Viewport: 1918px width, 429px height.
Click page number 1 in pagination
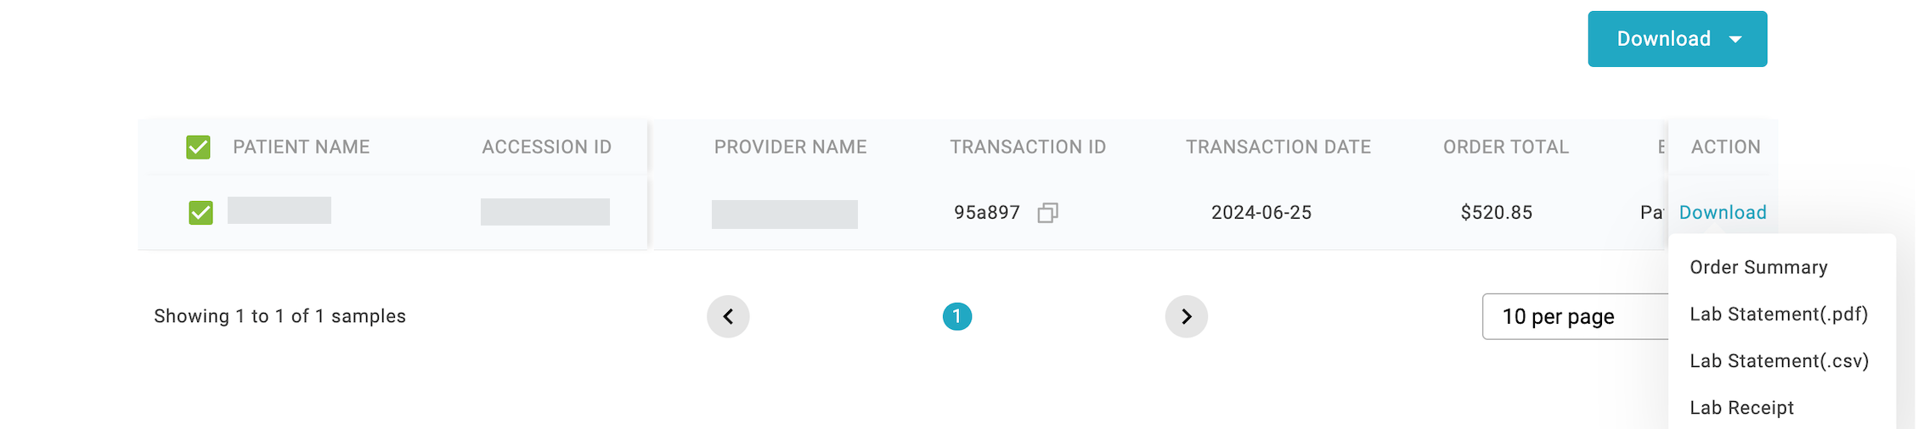[956, 316]
